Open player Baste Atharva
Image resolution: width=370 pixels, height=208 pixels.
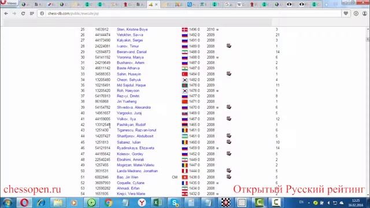[128, 68]
